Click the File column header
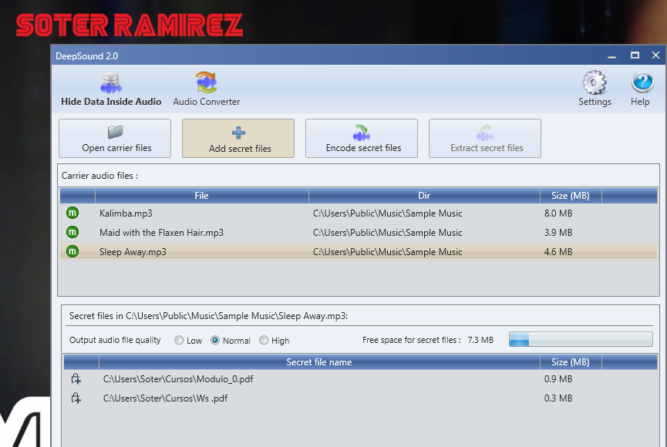Screen dimensions: 667x447 [201, 196]
